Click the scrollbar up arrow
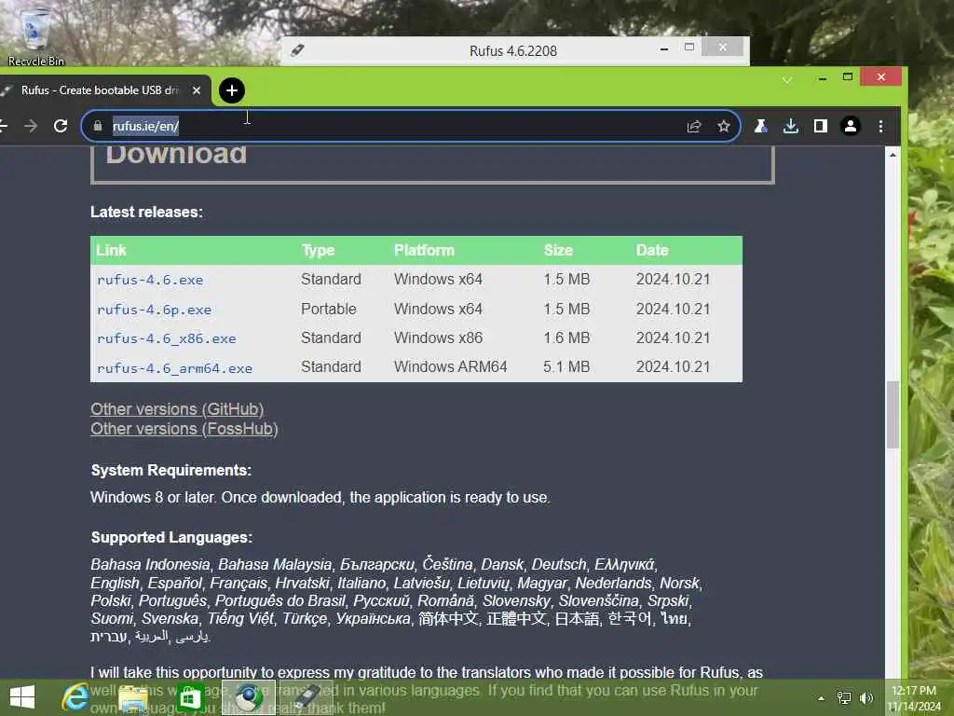This screenshot has width=954, height=716. click(893, 155)
